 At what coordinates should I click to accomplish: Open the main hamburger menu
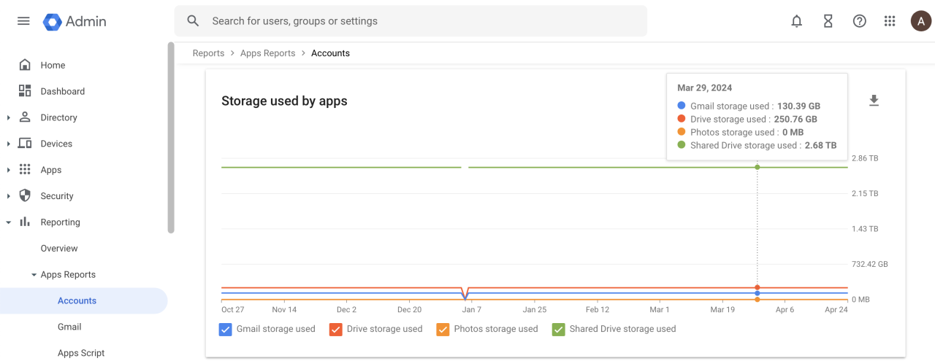[x=23, y=21]
